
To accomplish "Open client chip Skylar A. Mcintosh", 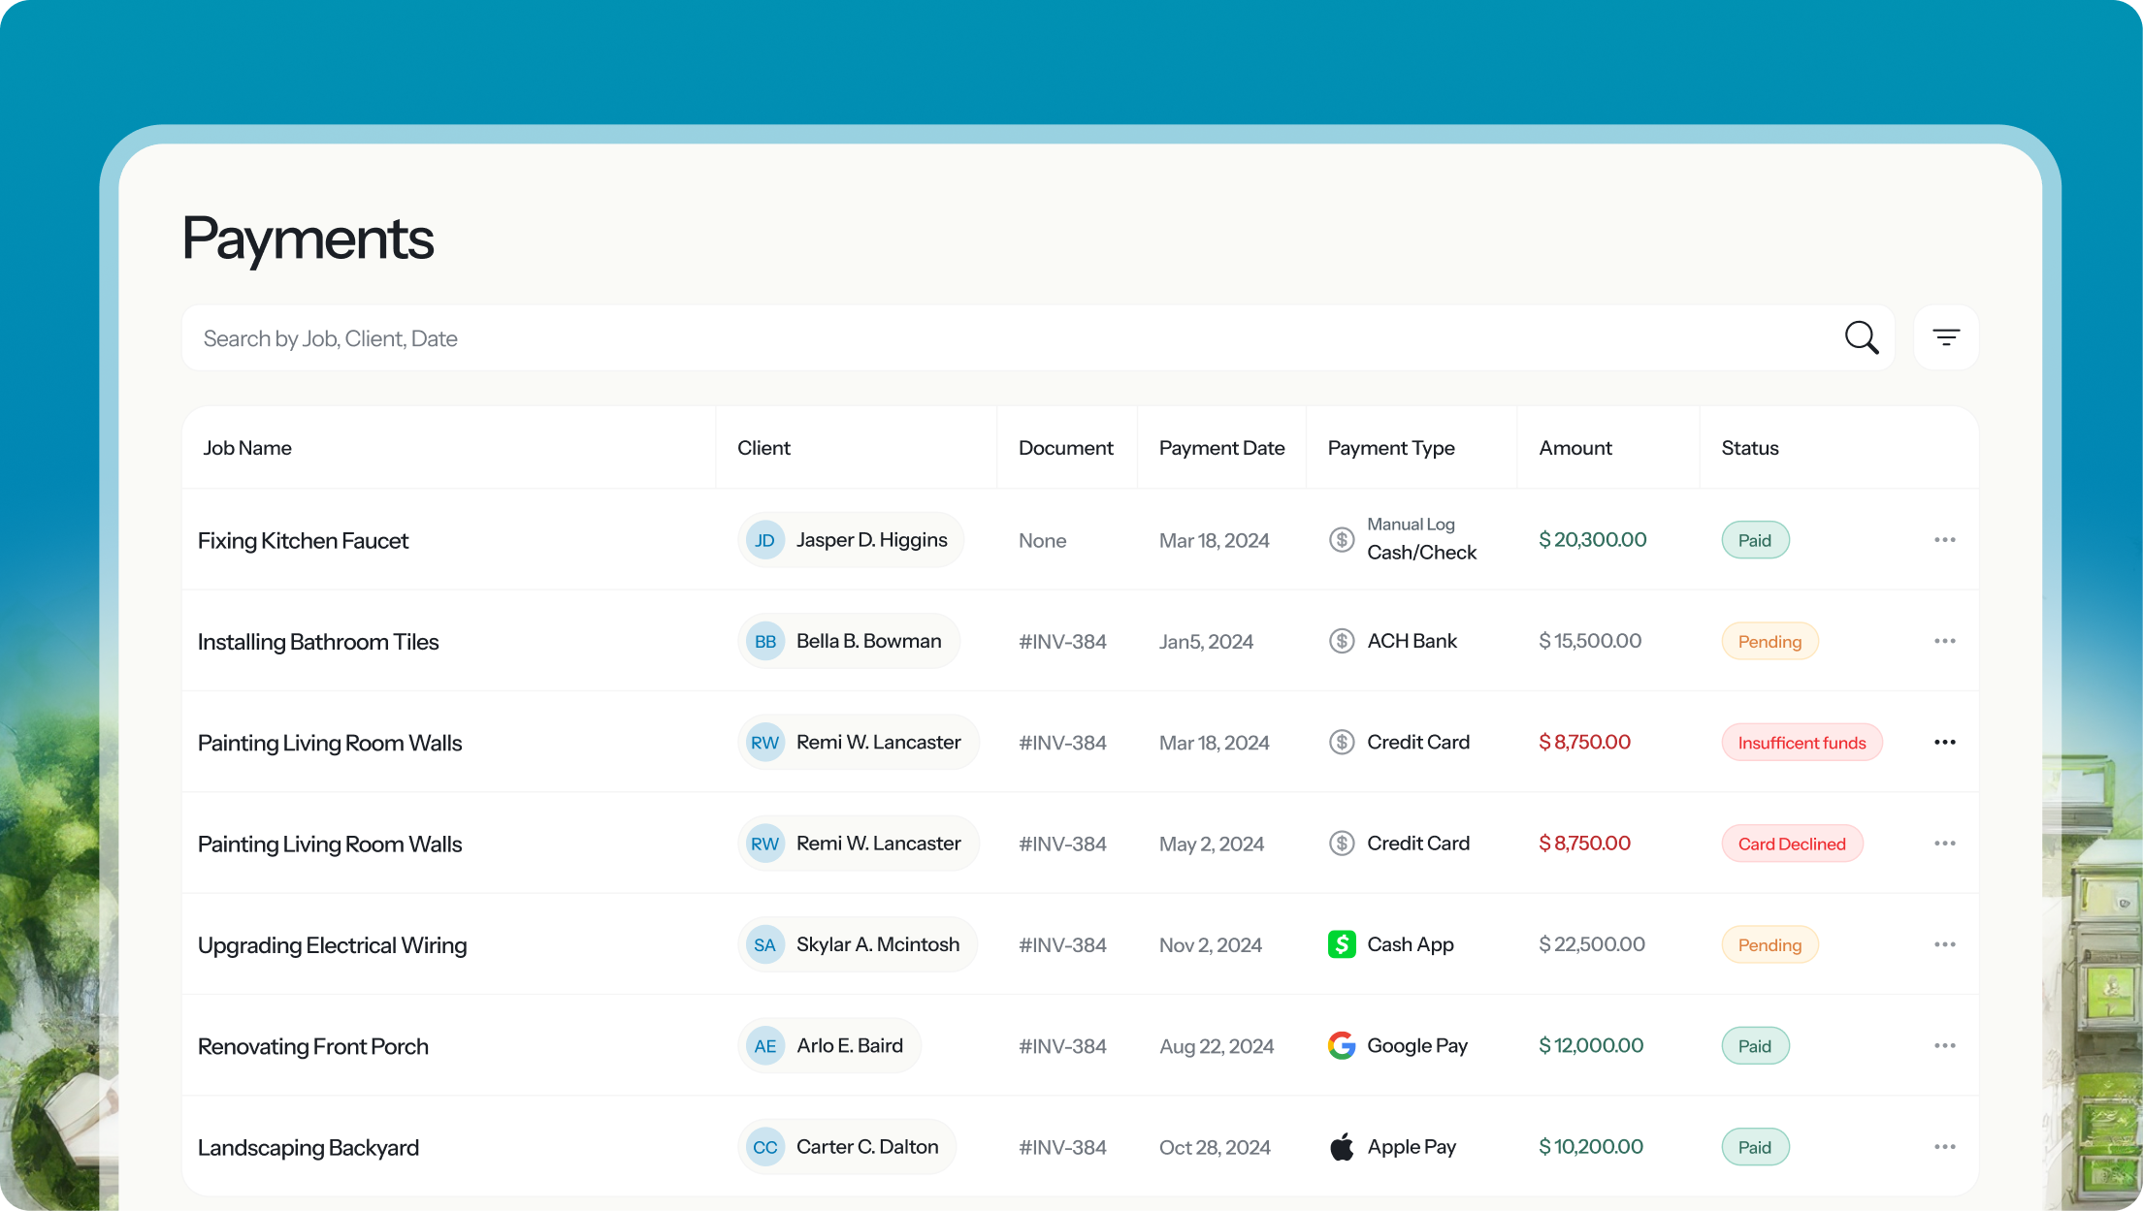I will coord(858,944).
